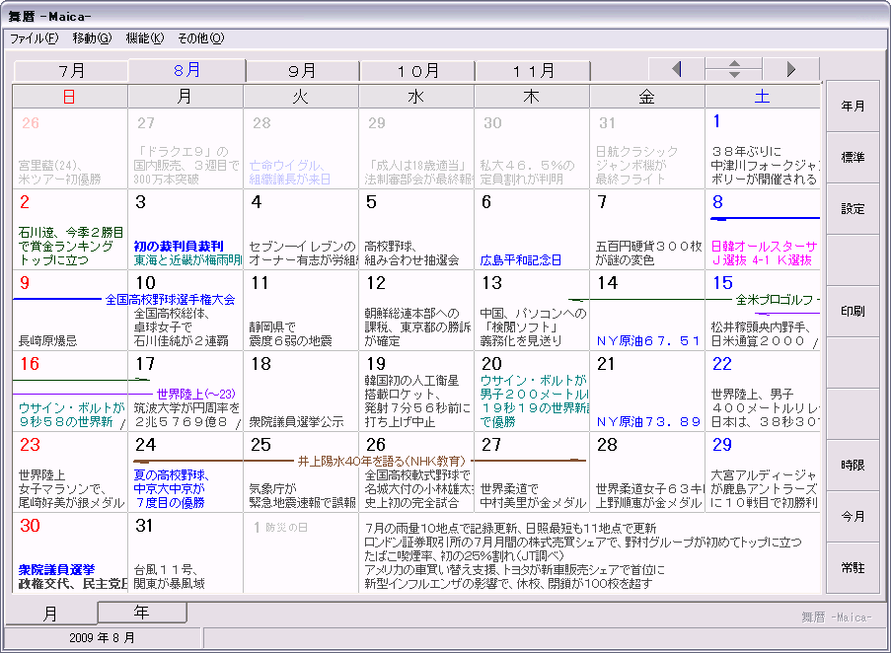
Task: Click the 印刷 print button
Action: pyautogui.click(x=853, y=312)
